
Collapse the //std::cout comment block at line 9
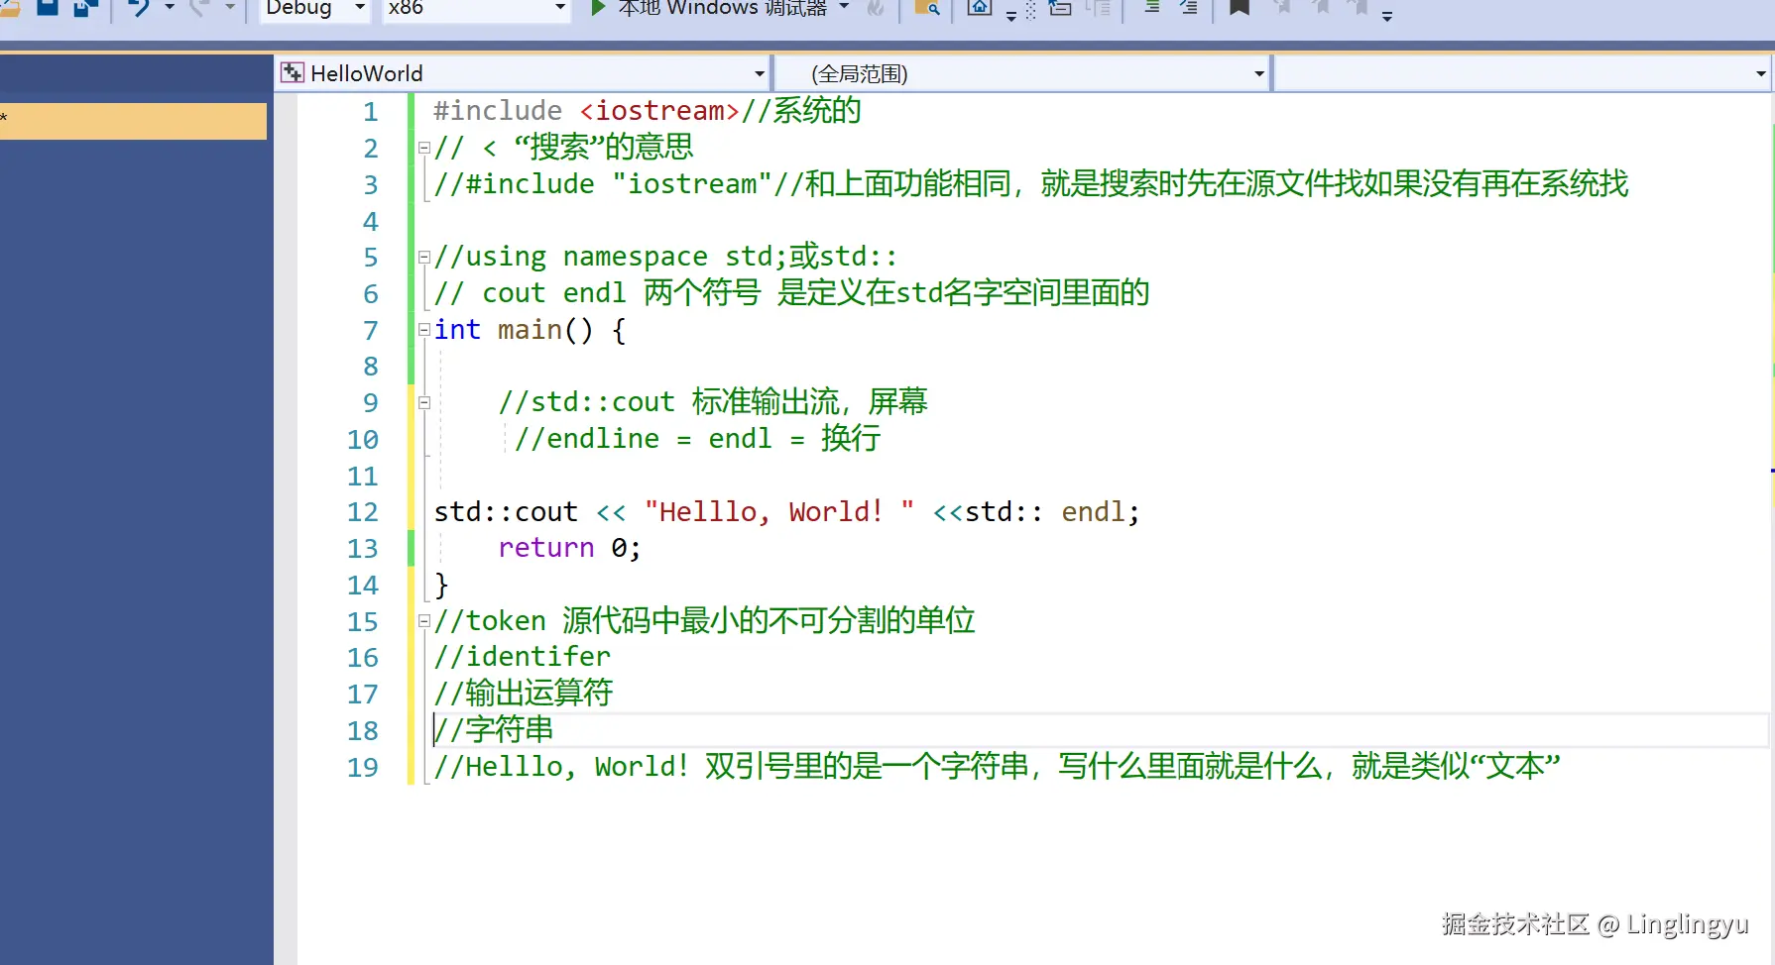[x=424, y=402]
